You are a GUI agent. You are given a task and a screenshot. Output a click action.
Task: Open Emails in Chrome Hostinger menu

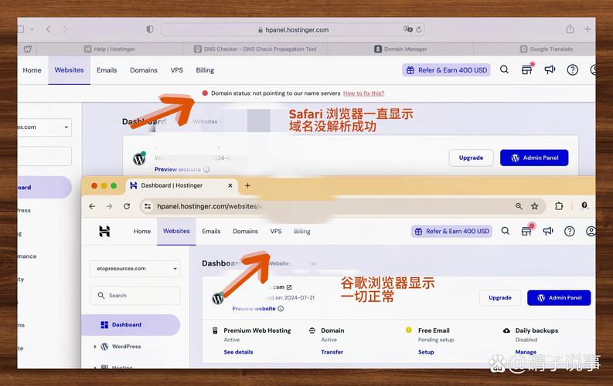(211, 232)
